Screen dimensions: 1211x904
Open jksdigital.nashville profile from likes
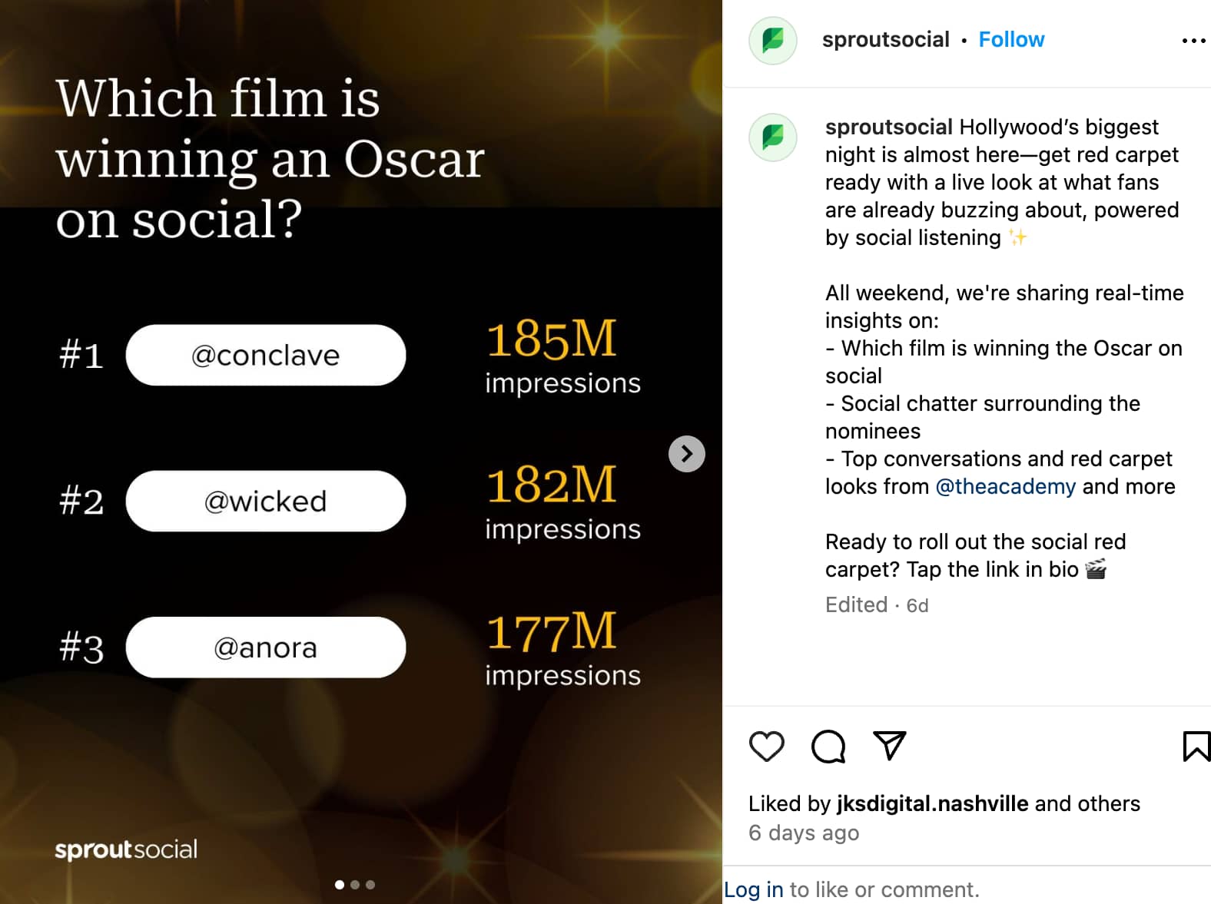[x=932, y=803]
